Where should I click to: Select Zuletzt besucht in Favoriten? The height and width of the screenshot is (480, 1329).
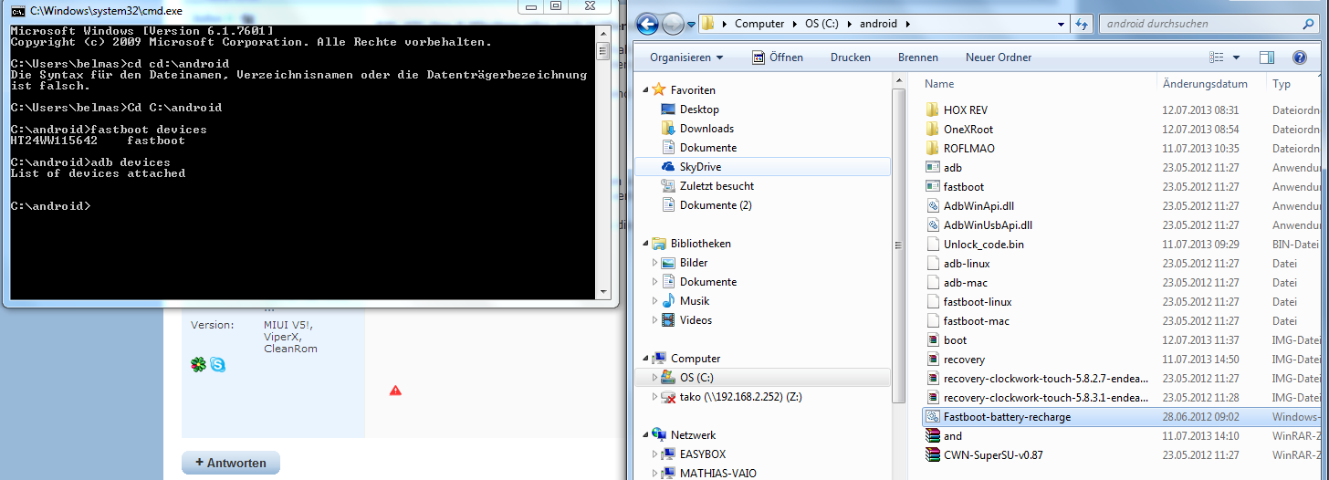(x=717, y=186)
